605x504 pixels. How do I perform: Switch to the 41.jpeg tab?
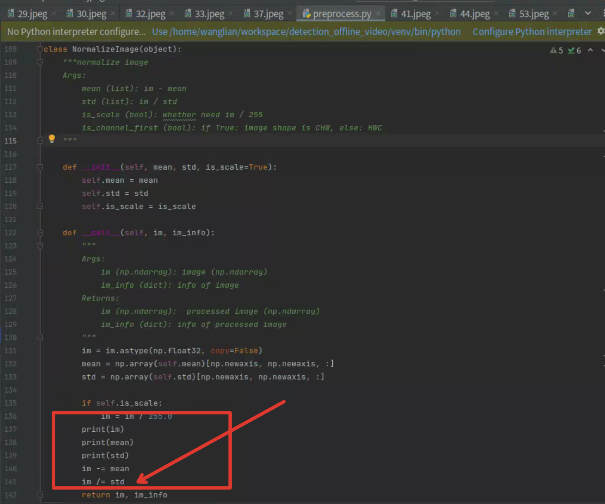[x=416, y=14]
